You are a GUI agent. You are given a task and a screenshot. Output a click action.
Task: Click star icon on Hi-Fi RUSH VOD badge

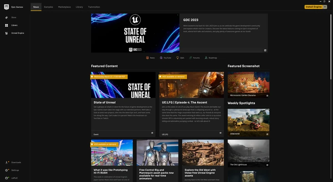[92, 144]
